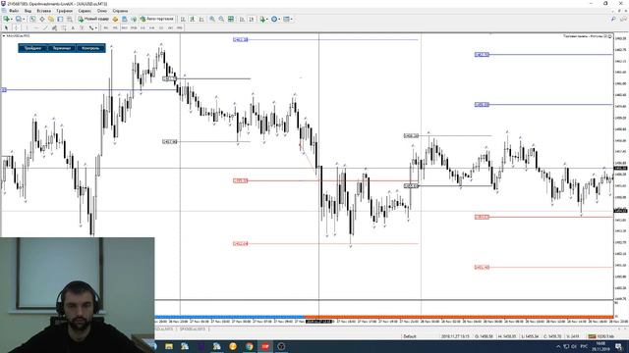Toggle chart shift icon
Image resolution: width=629 pixels, height=353 pixels.
pyautogui.click(x=252, y=19)
